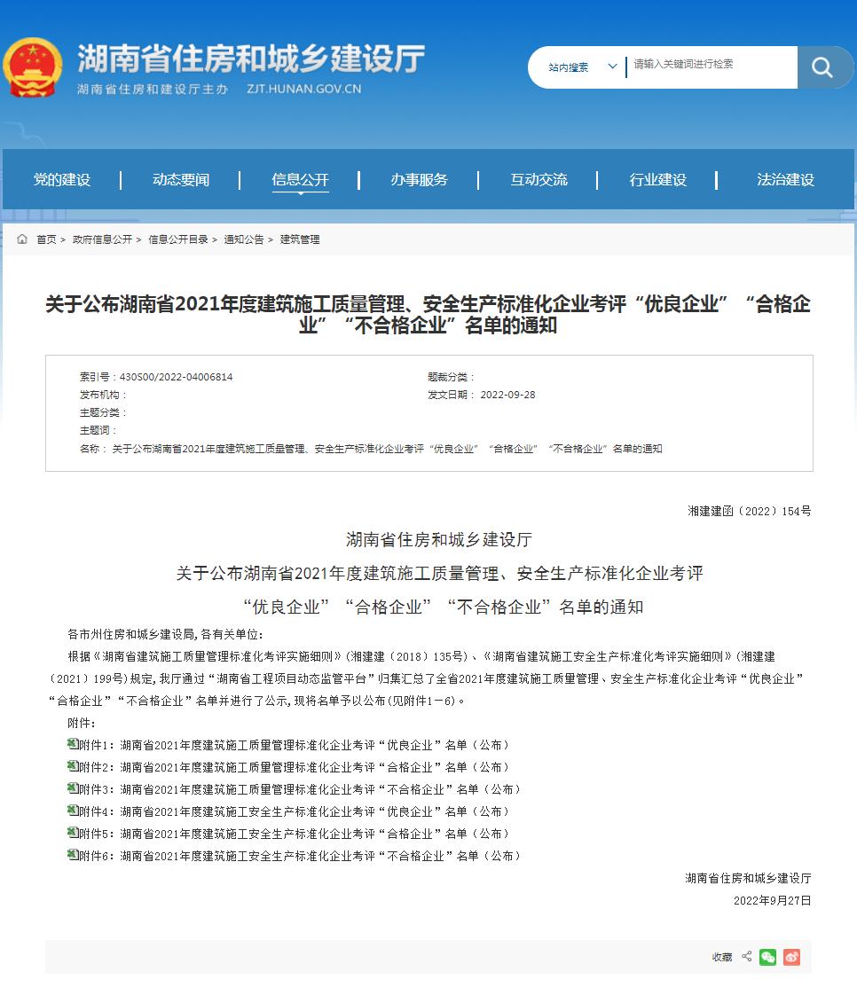Viewport: 857px width, 1003px height.
Task: Download 附件3 质量管理 不合格企业 名单
Action: click(x=300, y=789)
